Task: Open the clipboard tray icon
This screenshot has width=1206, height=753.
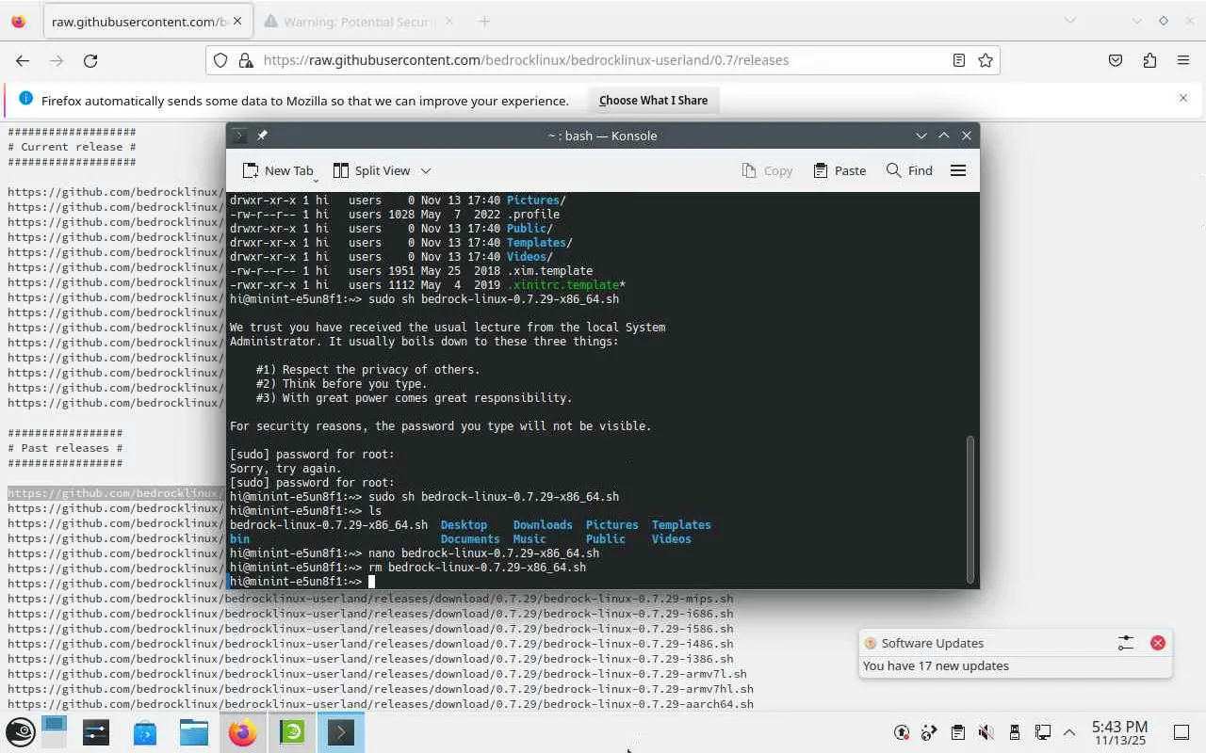Action: [x=957, y=732]
